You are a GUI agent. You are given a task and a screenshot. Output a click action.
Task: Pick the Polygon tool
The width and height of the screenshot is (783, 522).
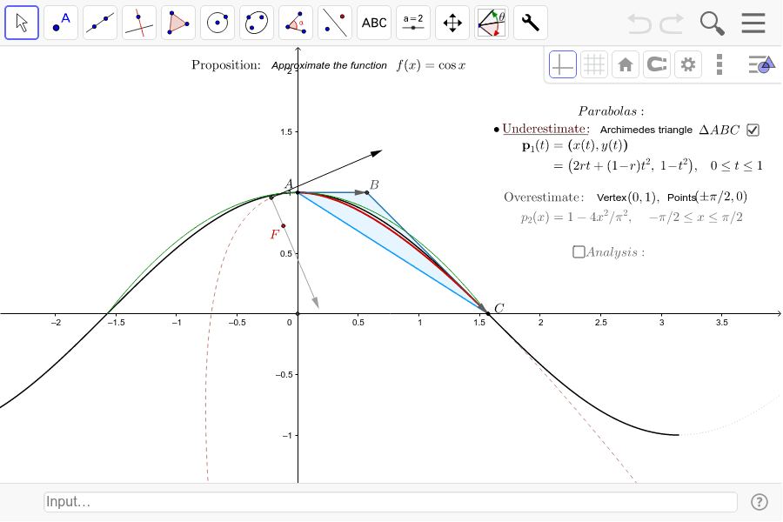point(178,23)
